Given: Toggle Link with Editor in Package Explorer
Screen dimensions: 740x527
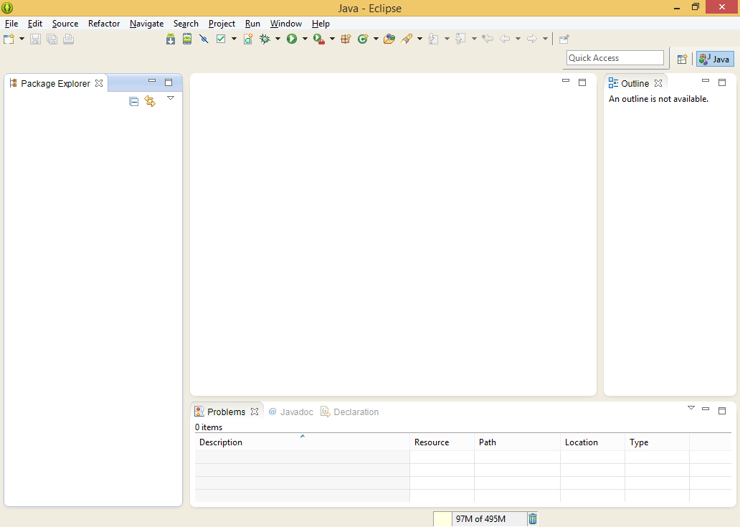Looking at the screenshot, I should (150, 102).
